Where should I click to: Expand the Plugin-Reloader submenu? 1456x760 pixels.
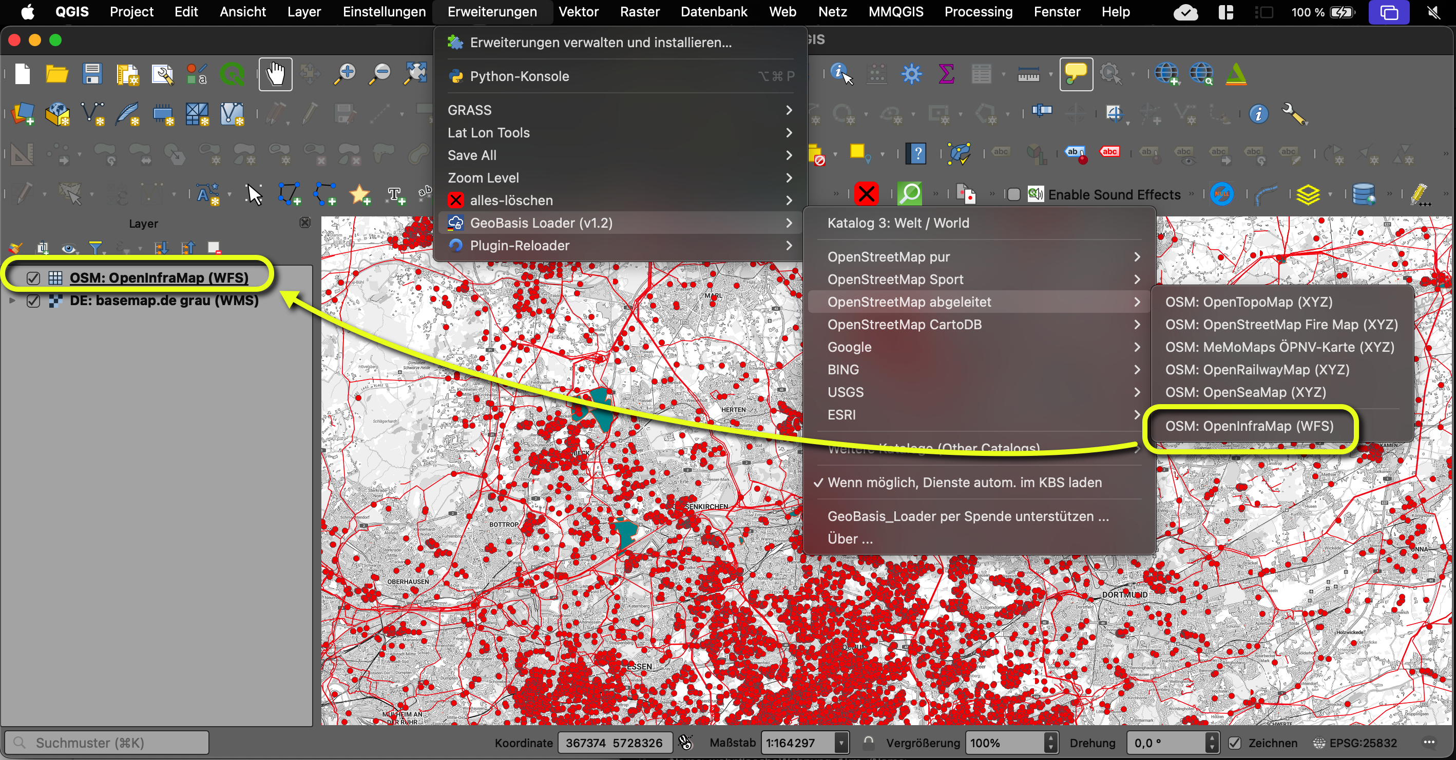coord(620,246)
